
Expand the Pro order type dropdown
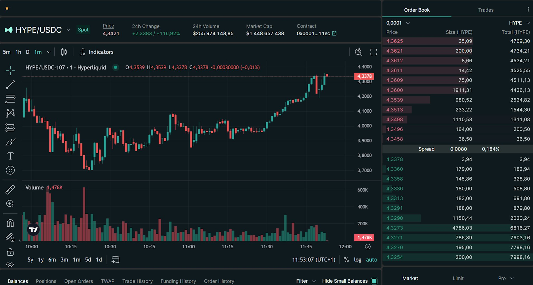[506, 278]
